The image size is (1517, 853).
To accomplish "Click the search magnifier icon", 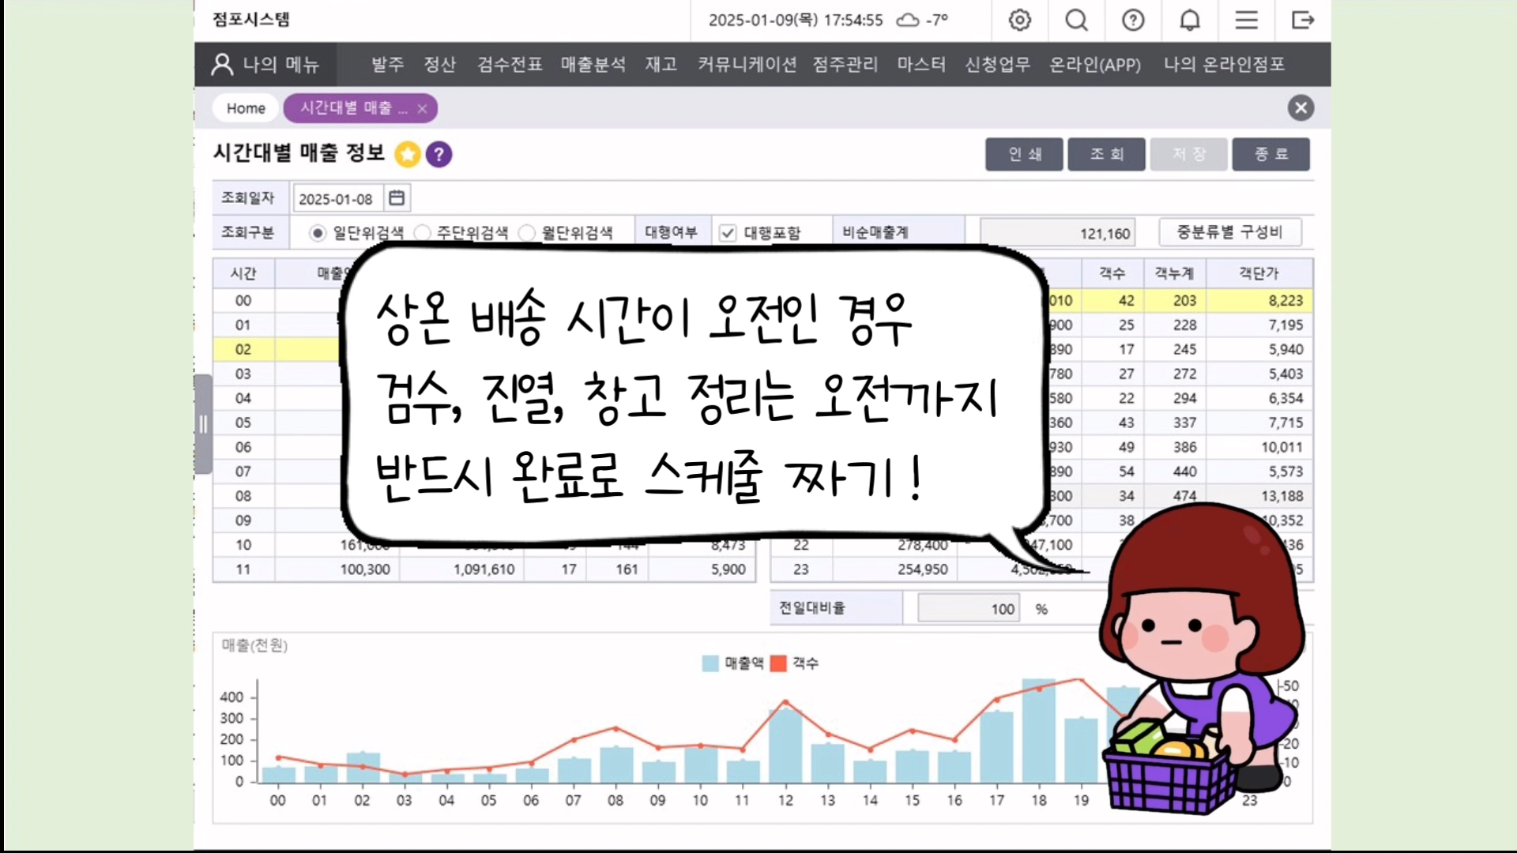I will click(x=1076, y=20).
